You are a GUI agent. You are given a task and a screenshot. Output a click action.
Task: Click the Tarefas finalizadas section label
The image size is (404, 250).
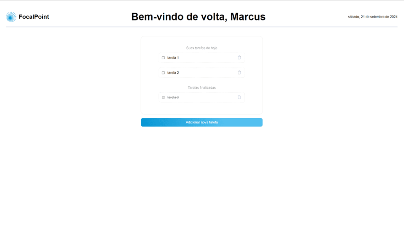201,87
